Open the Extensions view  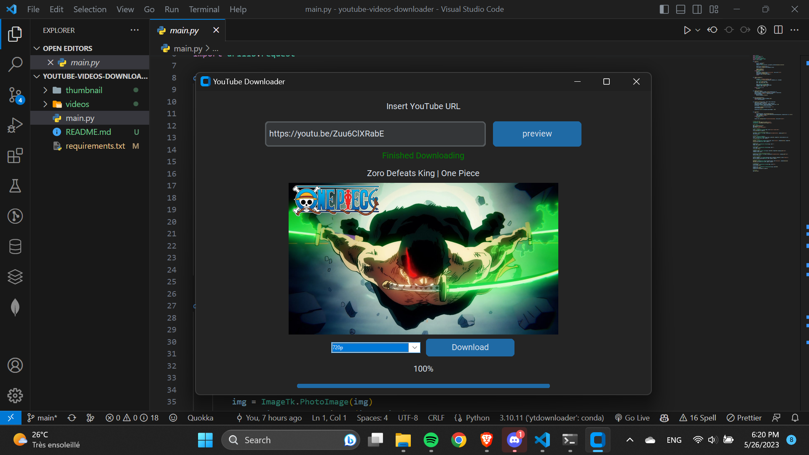[15, 155]
